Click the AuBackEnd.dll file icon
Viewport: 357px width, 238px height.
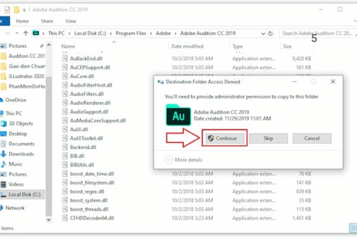click(x=65, y=58)
